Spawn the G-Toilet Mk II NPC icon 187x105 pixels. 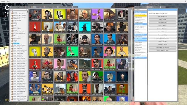click(60, 15)
